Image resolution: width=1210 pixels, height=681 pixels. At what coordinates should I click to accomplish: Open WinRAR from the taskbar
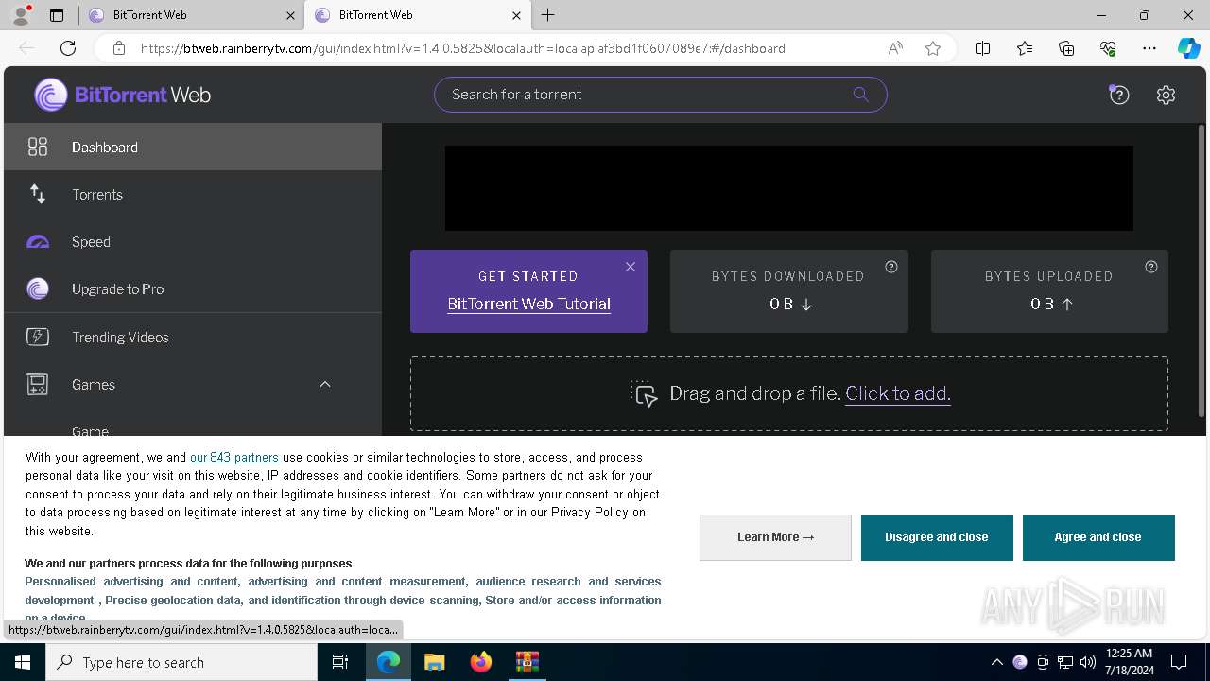click(x=527, y=662)
